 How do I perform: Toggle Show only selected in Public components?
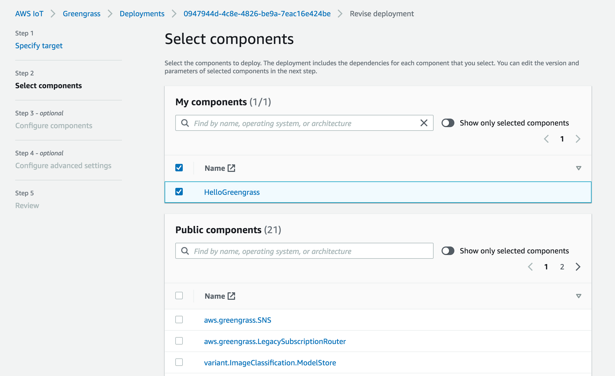tap(448, 251)
